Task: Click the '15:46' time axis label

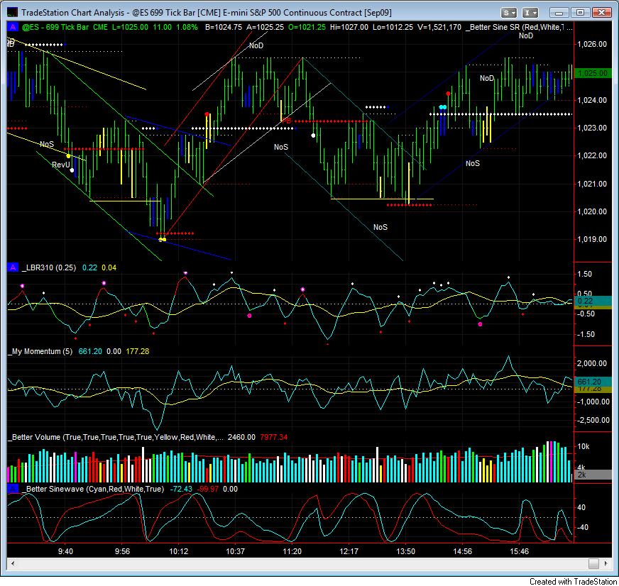Action: (x=519, y=551)
